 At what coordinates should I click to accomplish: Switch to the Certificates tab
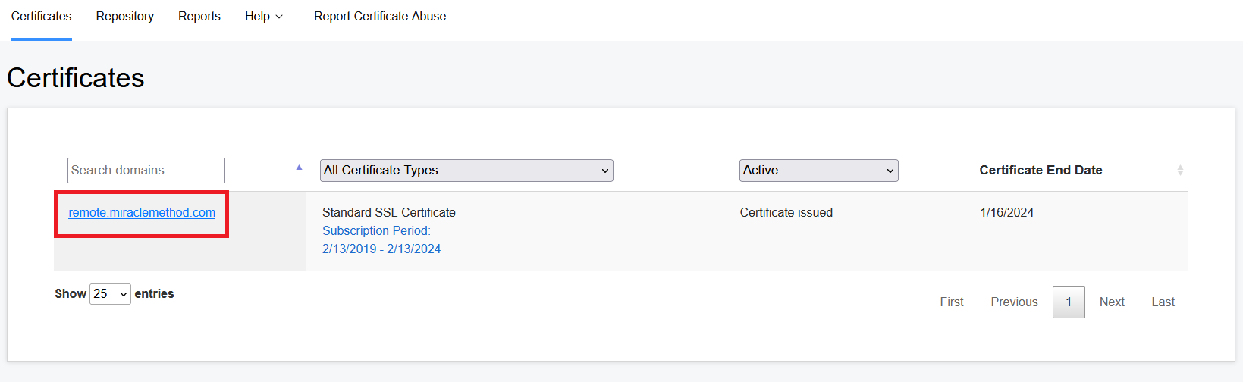[41, 17]
